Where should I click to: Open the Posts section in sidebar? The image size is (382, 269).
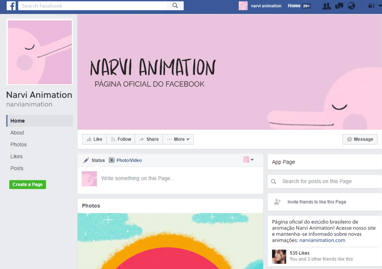tap(17, 168)
